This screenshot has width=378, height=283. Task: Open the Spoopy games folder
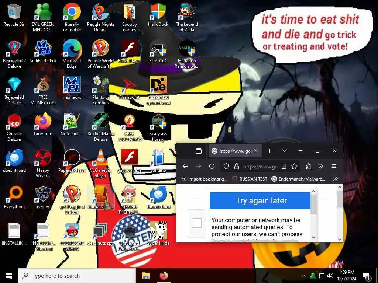(x=130, y=18)
